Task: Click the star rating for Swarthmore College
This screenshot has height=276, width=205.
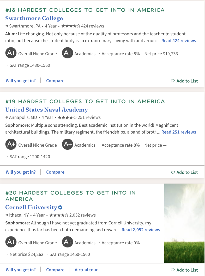Action: click(x=71, y=26)
